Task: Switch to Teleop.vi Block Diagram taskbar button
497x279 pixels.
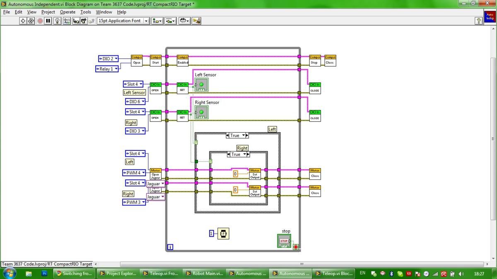Action: (x=335, y=273)
